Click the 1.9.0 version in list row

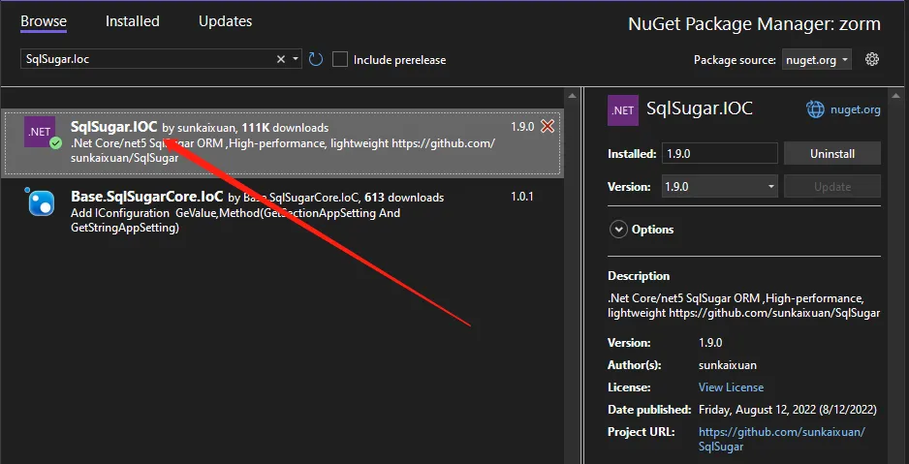point(522,126)
